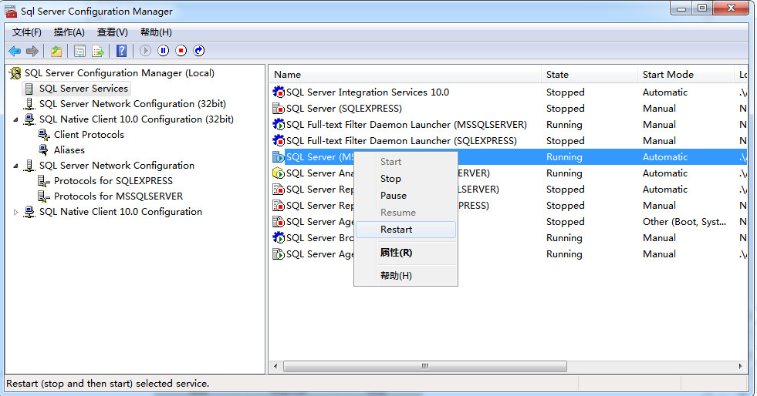
Task: Click the SQL Server Bro service icon
Action: pyautogui.click(x=279, y=237)
